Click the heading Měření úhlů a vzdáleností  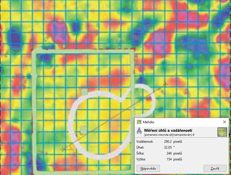[x=168, y=130]
